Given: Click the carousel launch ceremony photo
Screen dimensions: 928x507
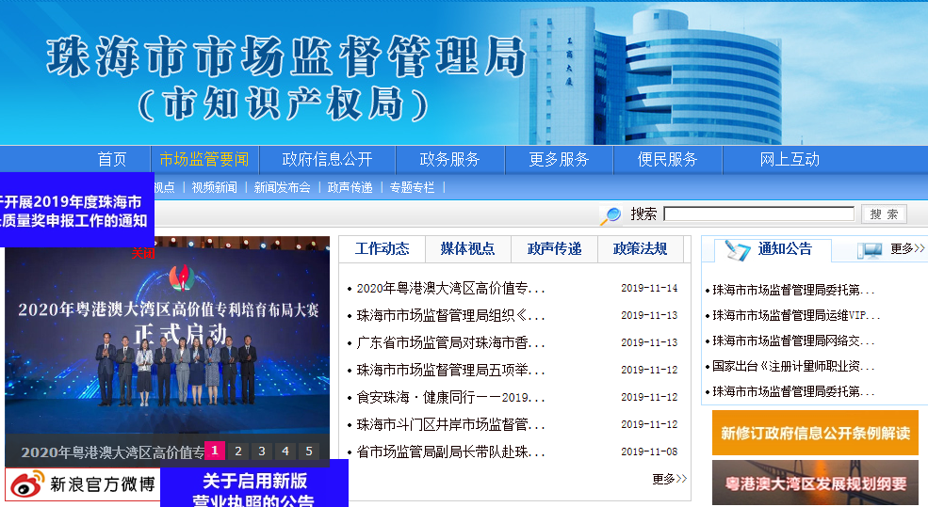Looking at the screenshot, I should [x=168, y=352].
